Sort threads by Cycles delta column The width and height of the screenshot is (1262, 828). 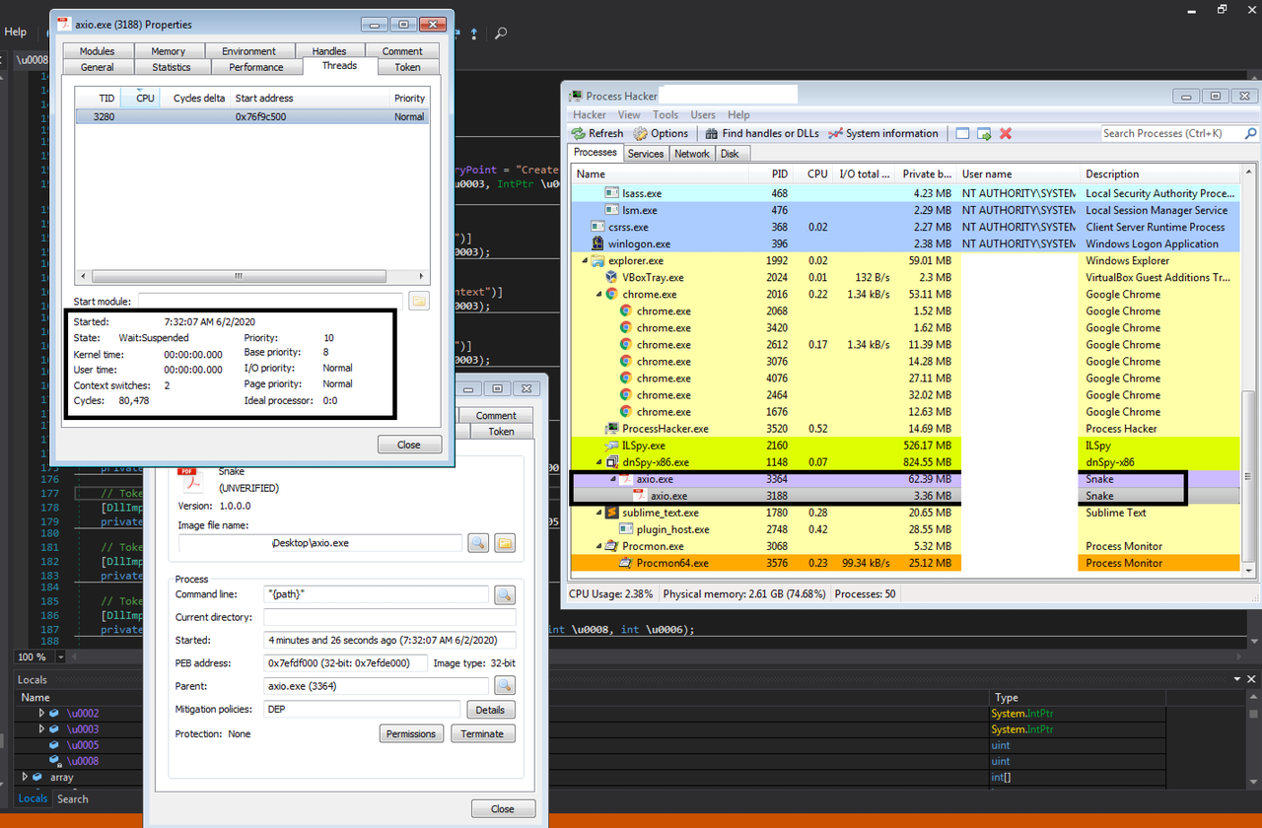[199, 98]
